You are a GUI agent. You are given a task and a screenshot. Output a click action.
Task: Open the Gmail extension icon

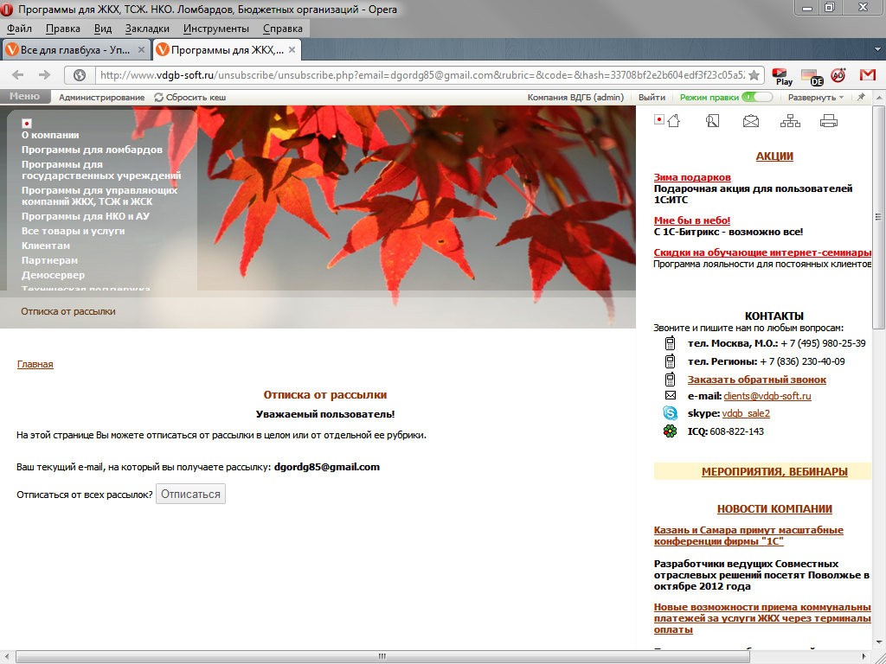867,74
